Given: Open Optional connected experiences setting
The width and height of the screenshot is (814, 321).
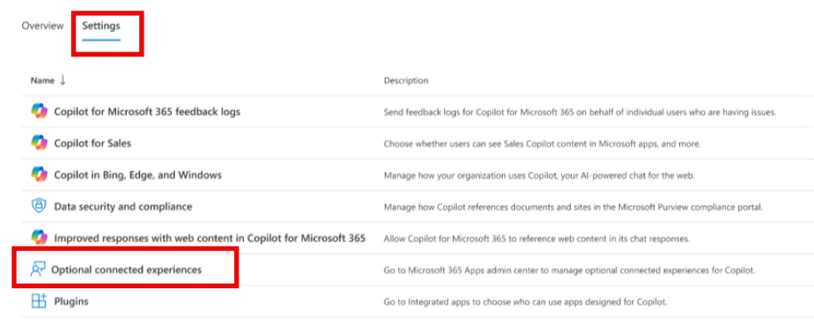Looking at the screenshot, I should pos(126,270).
